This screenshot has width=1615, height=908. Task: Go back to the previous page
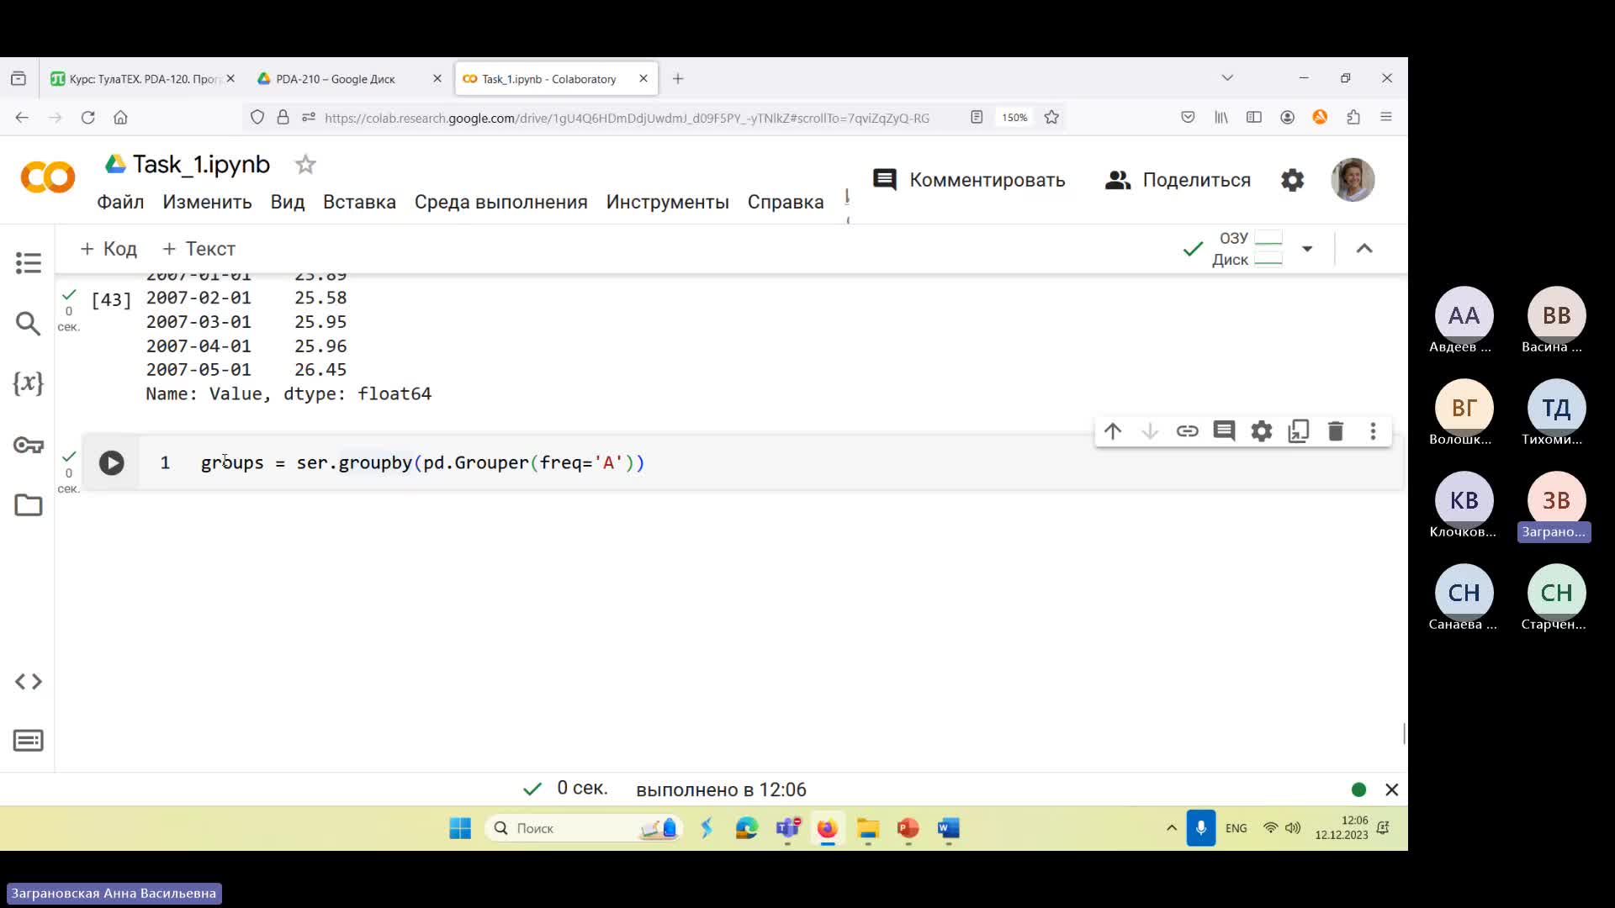coord(22,118)
